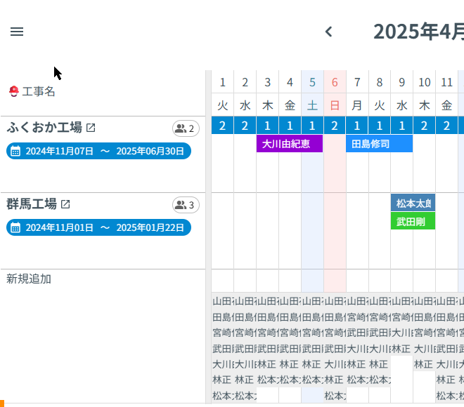Screen dimensions: 464x407
Task: Click 群馬工場 member count badge
Action: [x=186, y=205]
